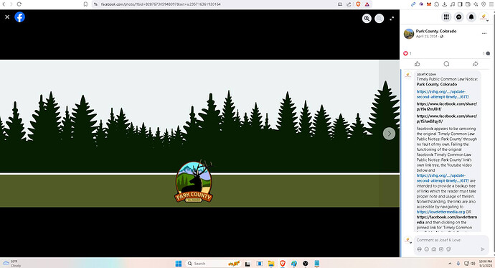This screenshot has height=268, width=495.
Task: Open the account profile menu
Action: pyautogui.click(x=484, y=17)
